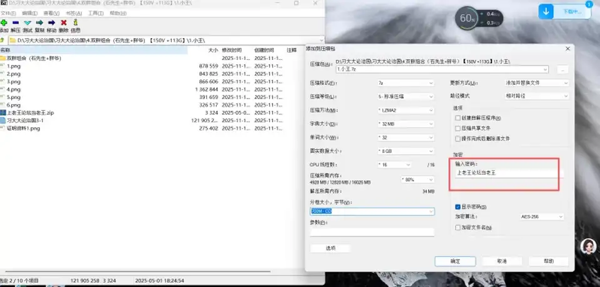This screenshot has height=287, width=600.
Task: Open the dictionary size 32 MB dropdown
Action: coord(406,124)
